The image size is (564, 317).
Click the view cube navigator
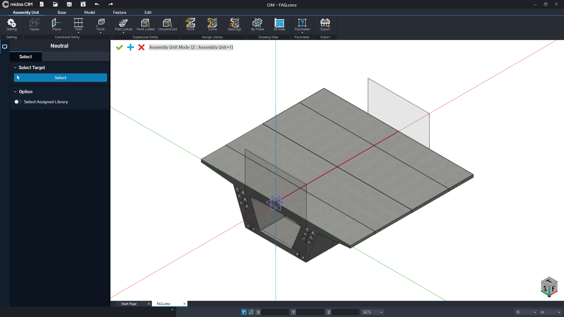[x=549, y=287]
